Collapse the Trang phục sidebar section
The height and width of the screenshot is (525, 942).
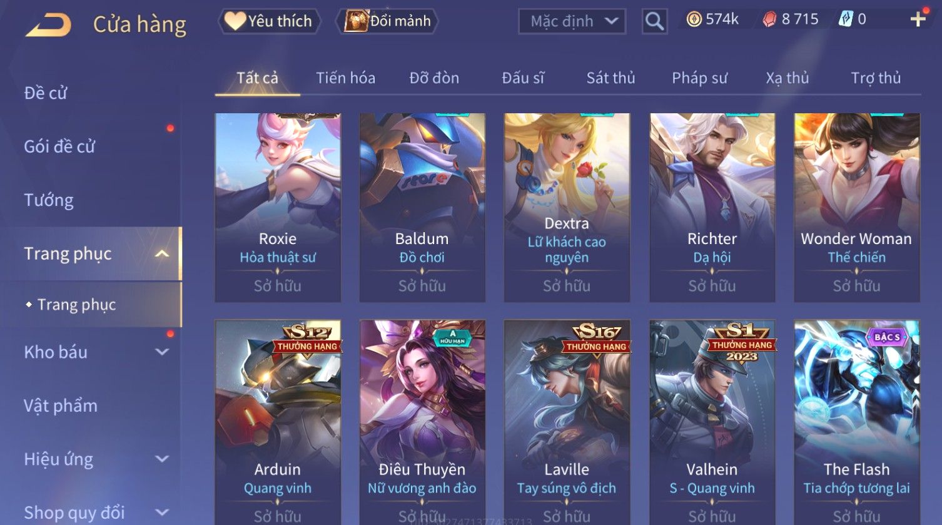coord(162,253)
